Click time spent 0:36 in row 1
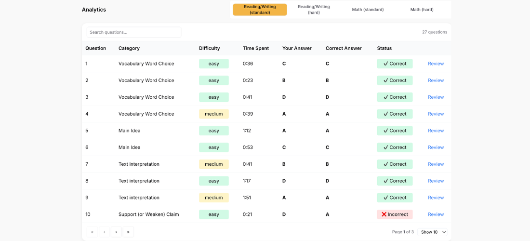Viewport: 530px width, 241px height. click(x=248, y=64)
